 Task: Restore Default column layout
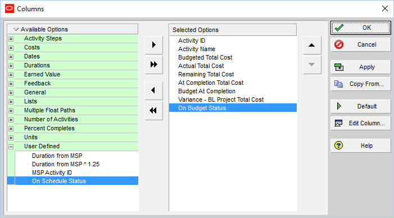tap(361, 106)
